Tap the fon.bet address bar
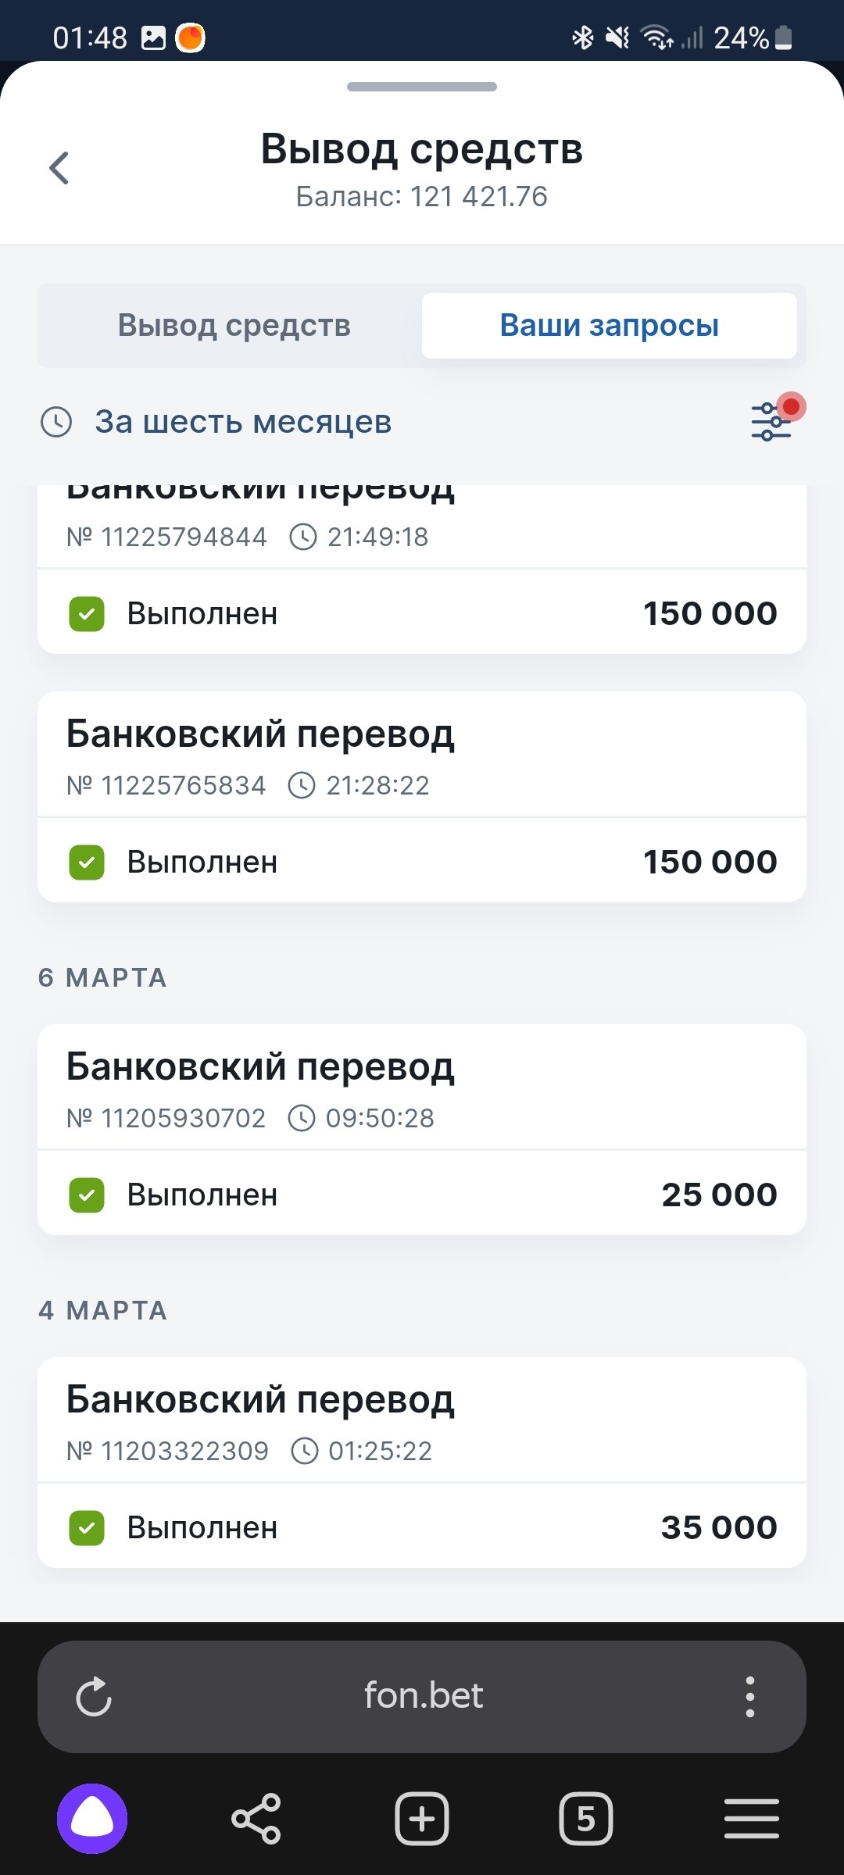Screen dimensions: 844x1875 click(x=423, y=1696)
